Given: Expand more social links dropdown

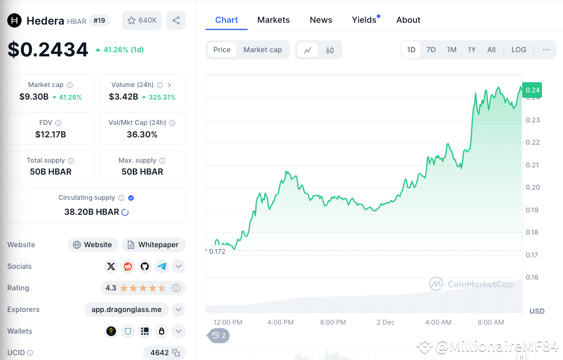Looking at the screenshot, I should (x=178, y=266).
